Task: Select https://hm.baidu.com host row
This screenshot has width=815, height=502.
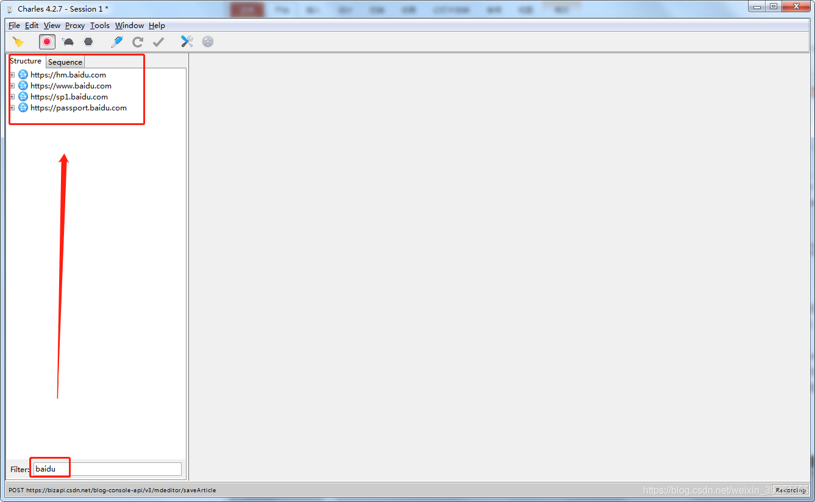Action: click(68, 75)
